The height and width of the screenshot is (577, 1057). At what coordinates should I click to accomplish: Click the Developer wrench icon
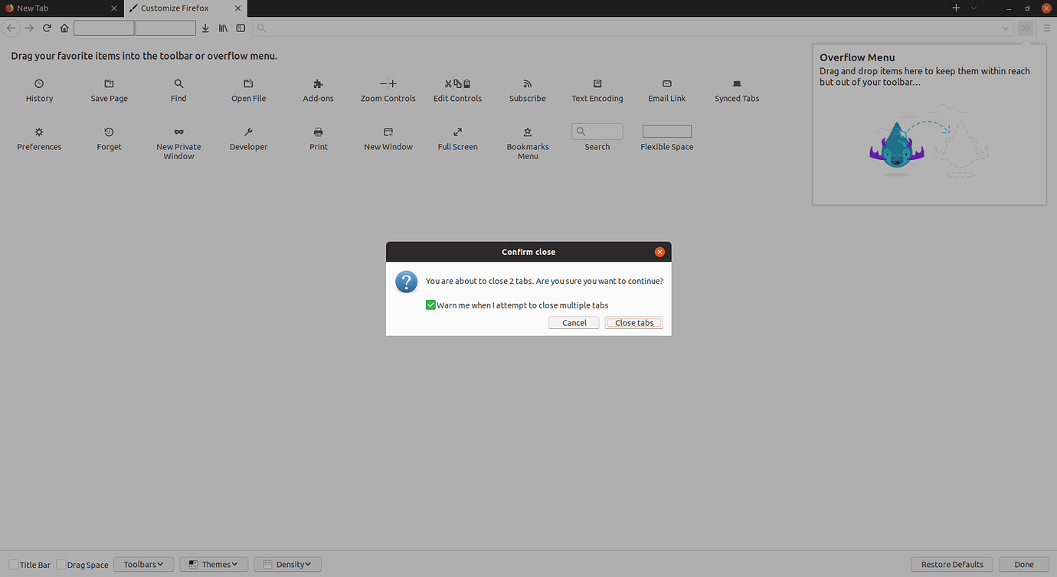point(248,132)
